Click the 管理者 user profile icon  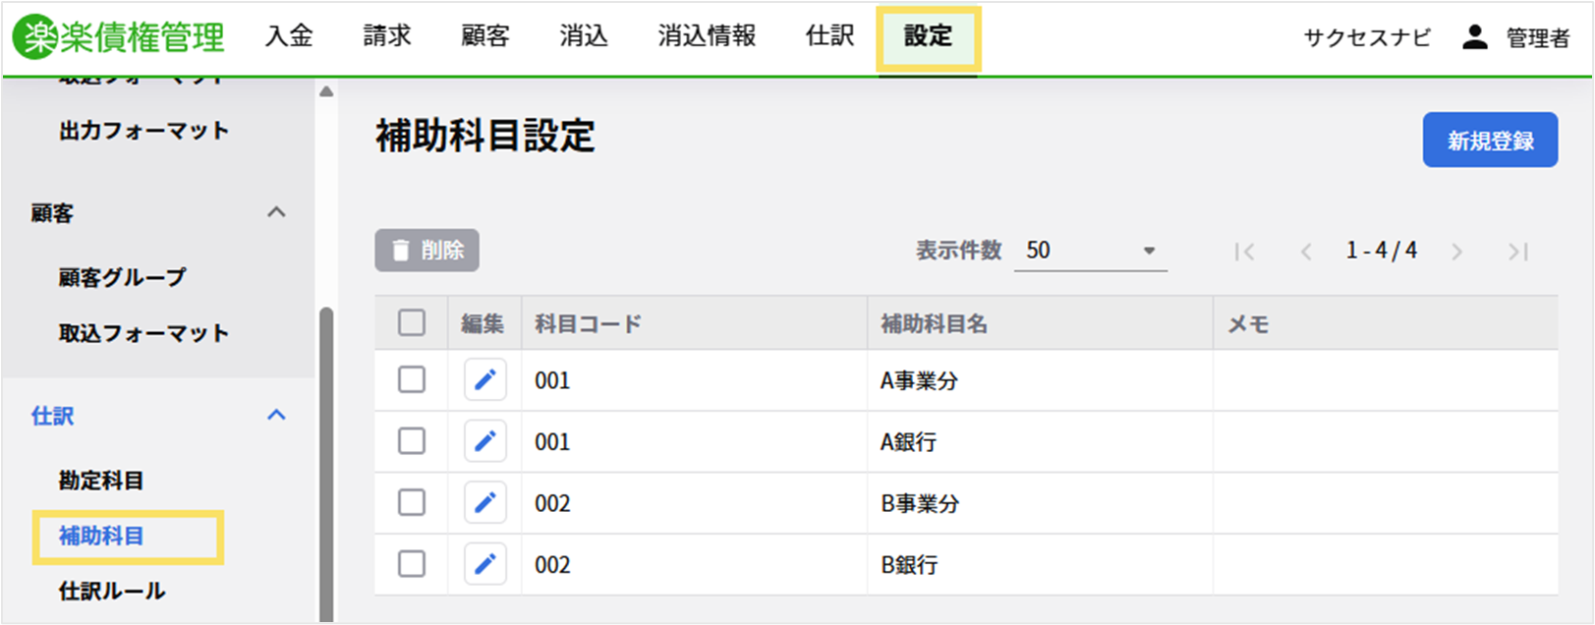click(1474, 37)
